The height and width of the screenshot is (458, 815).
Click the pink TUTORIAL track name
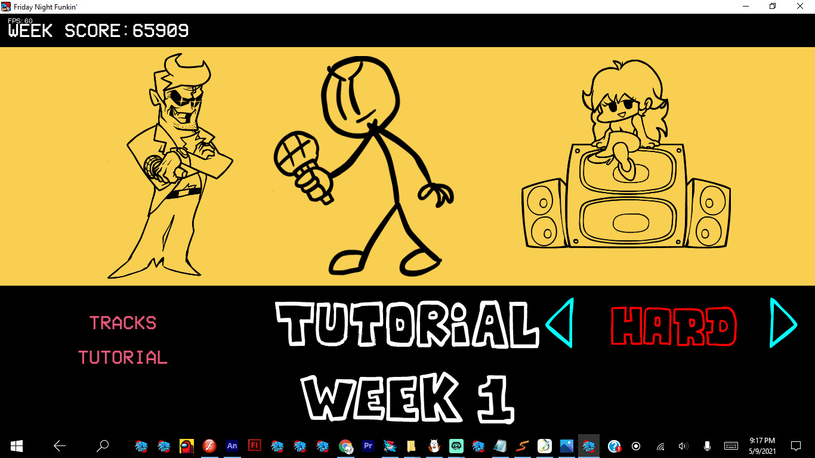click(x=123, y=358)
